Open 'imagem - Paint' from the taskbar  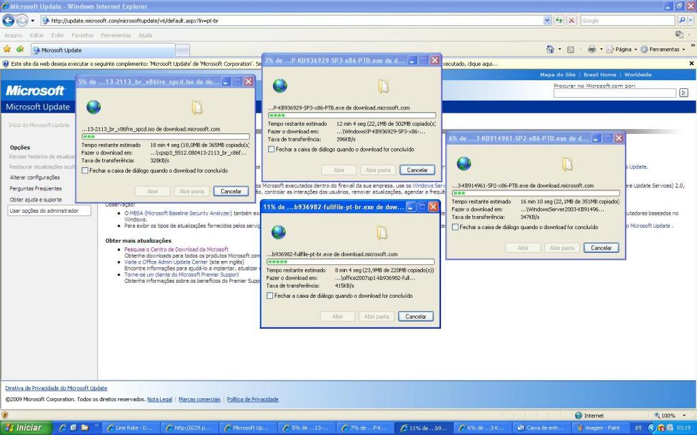[600, 428]
